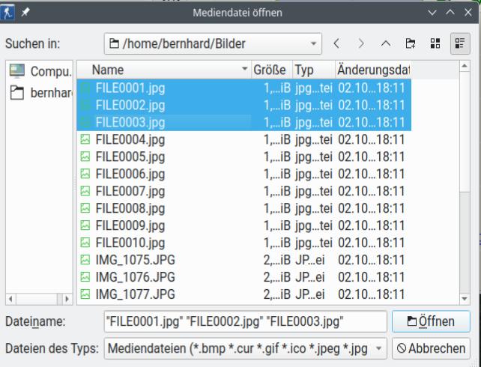Toggle the pin icon in title bar

tap(25, 13)
